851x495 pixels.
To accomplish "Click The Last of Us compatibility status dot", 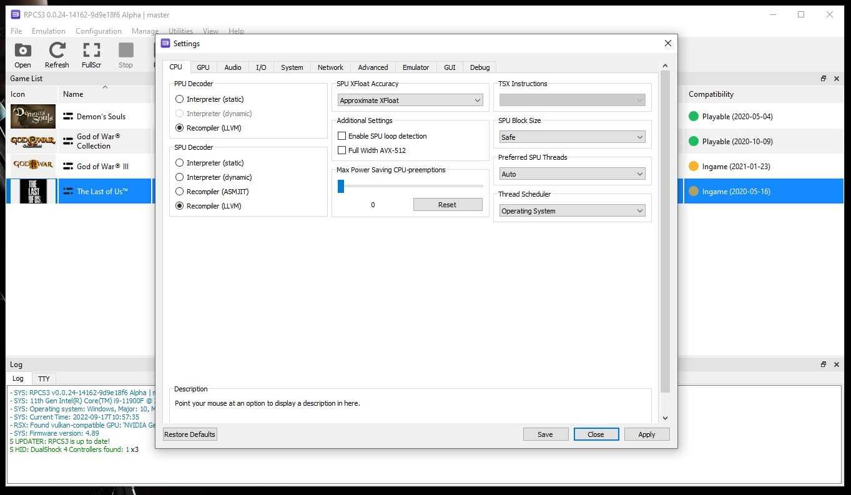I will click(x=693, y=192).
